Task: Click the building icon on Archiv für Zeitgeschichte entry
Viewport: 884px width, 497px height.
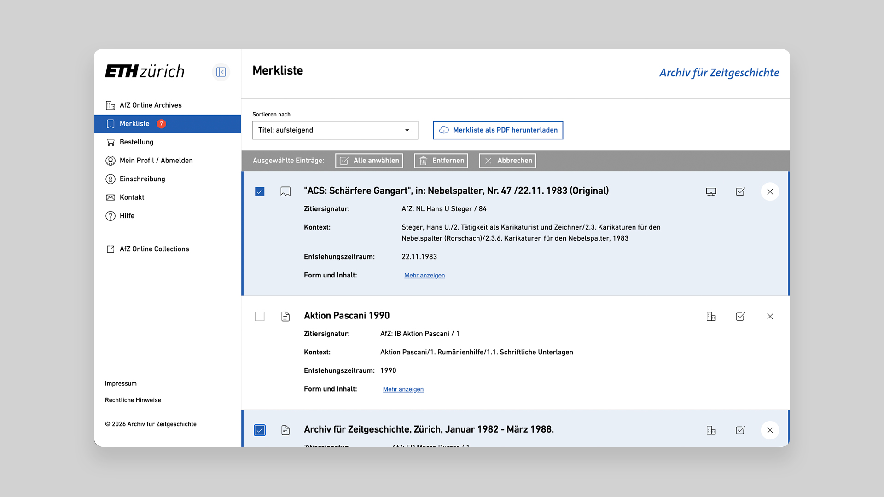Action: click(711, 430)
